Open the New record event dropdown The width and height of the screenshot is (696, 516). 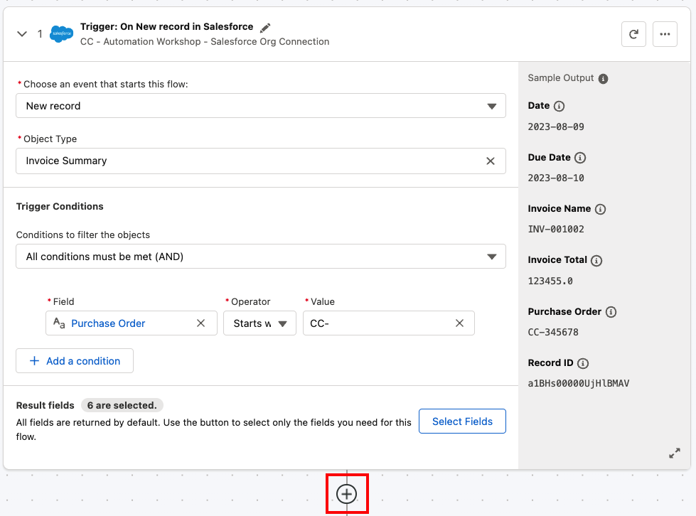click(260, 106)
